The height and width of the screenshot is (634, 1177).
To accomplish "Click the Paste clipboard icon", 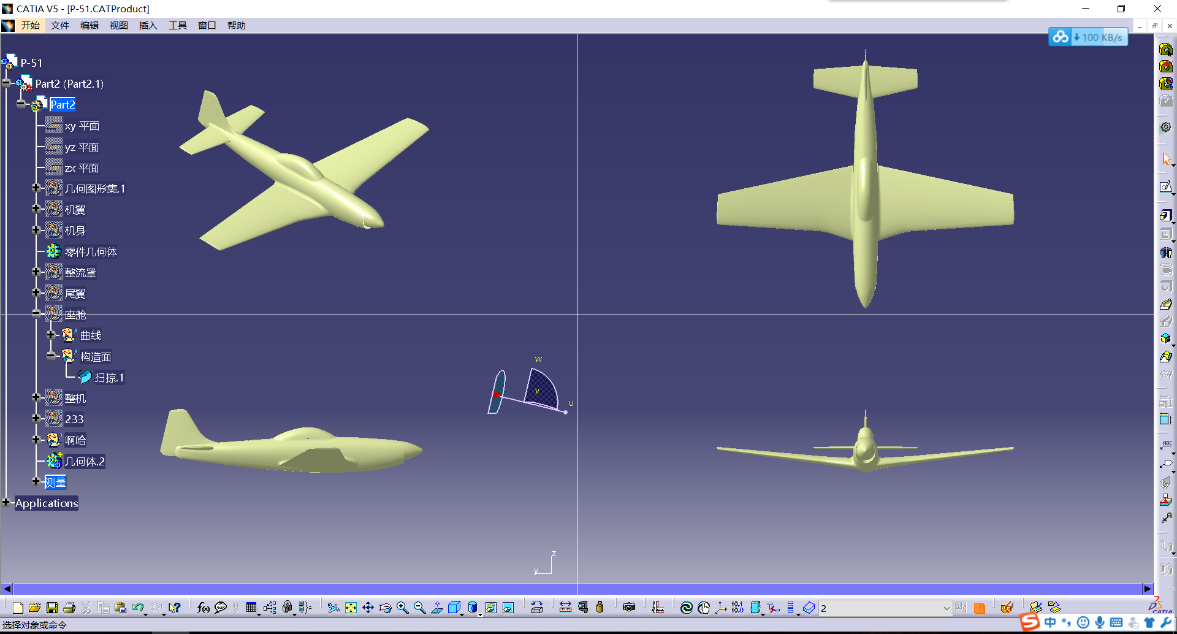I will click(121, 608).
